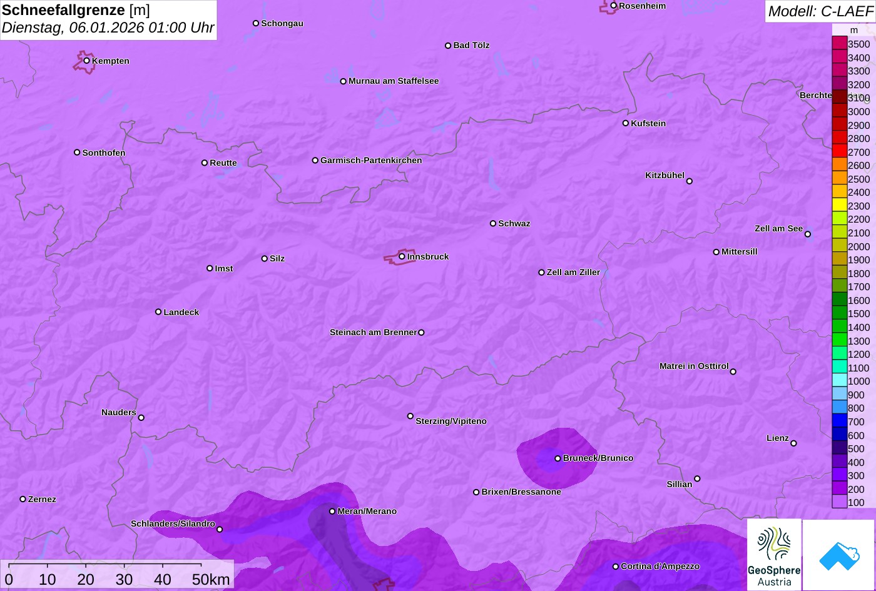This screenshot has width=876, height=591.
Task: Click the Meran/Merano marker dot
Action: 332,512
